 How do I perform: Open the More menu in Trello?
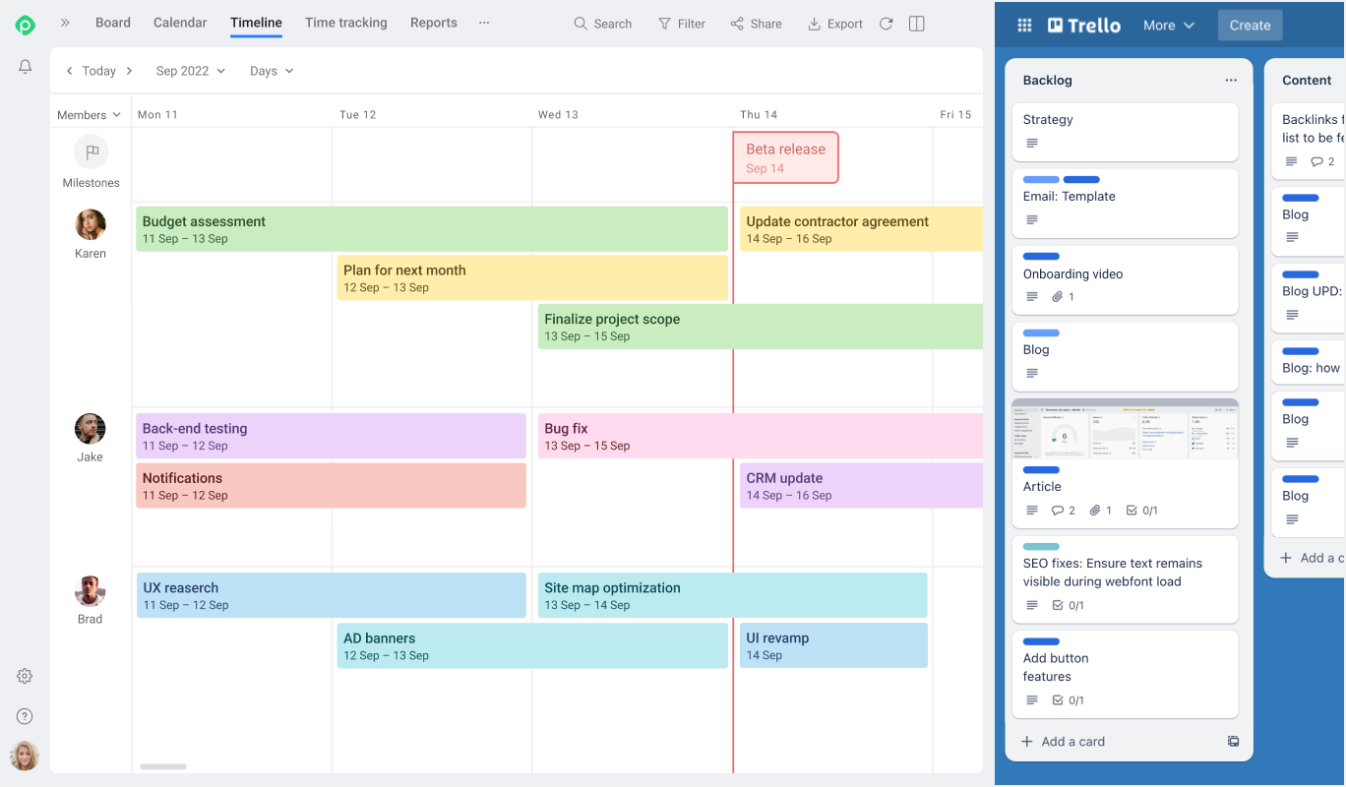click(x=1168, y=25)
